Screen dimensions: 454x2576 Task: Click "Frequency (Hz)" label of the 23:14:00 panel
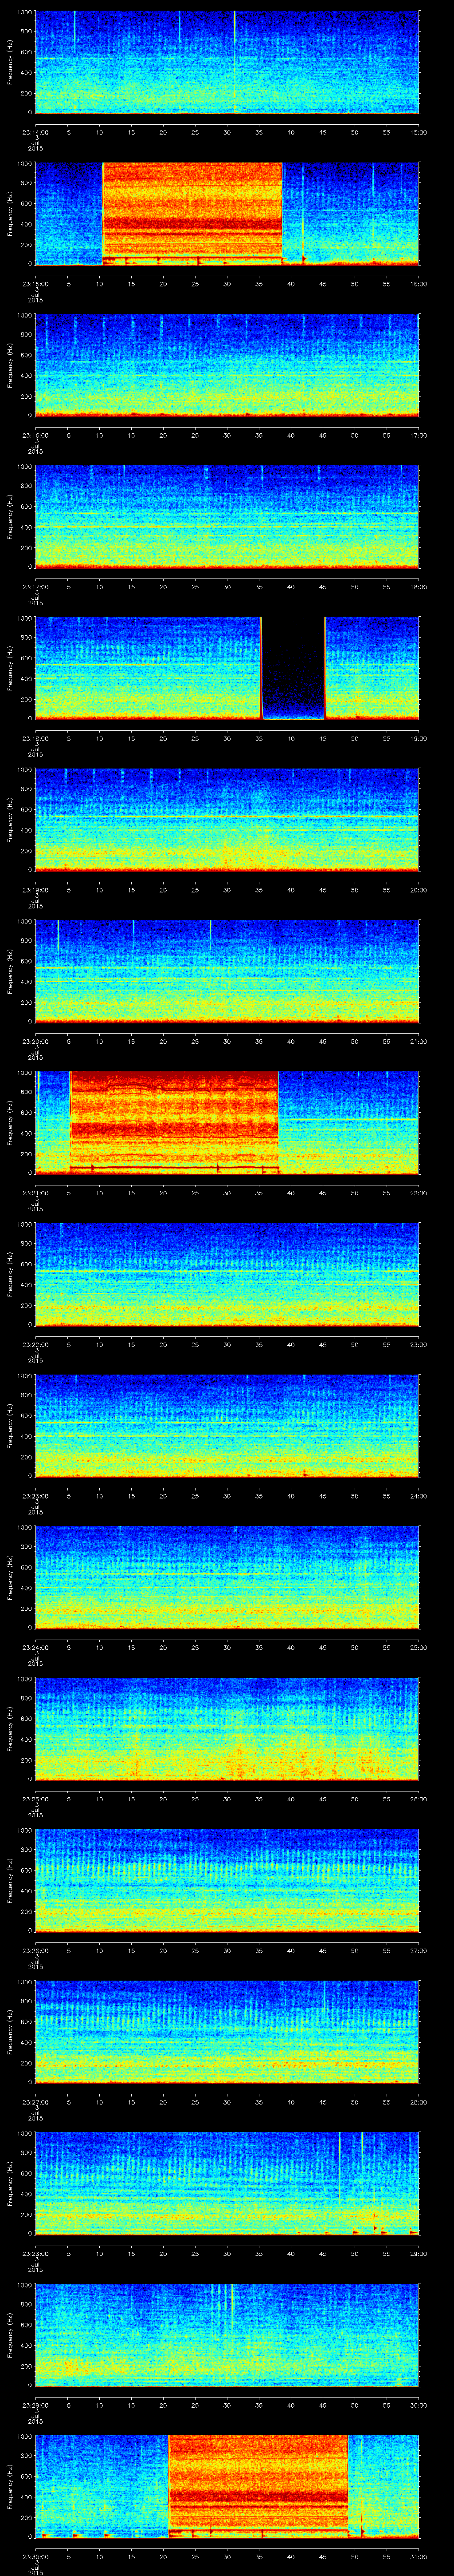pyautogui.click(x=10, y=62)
